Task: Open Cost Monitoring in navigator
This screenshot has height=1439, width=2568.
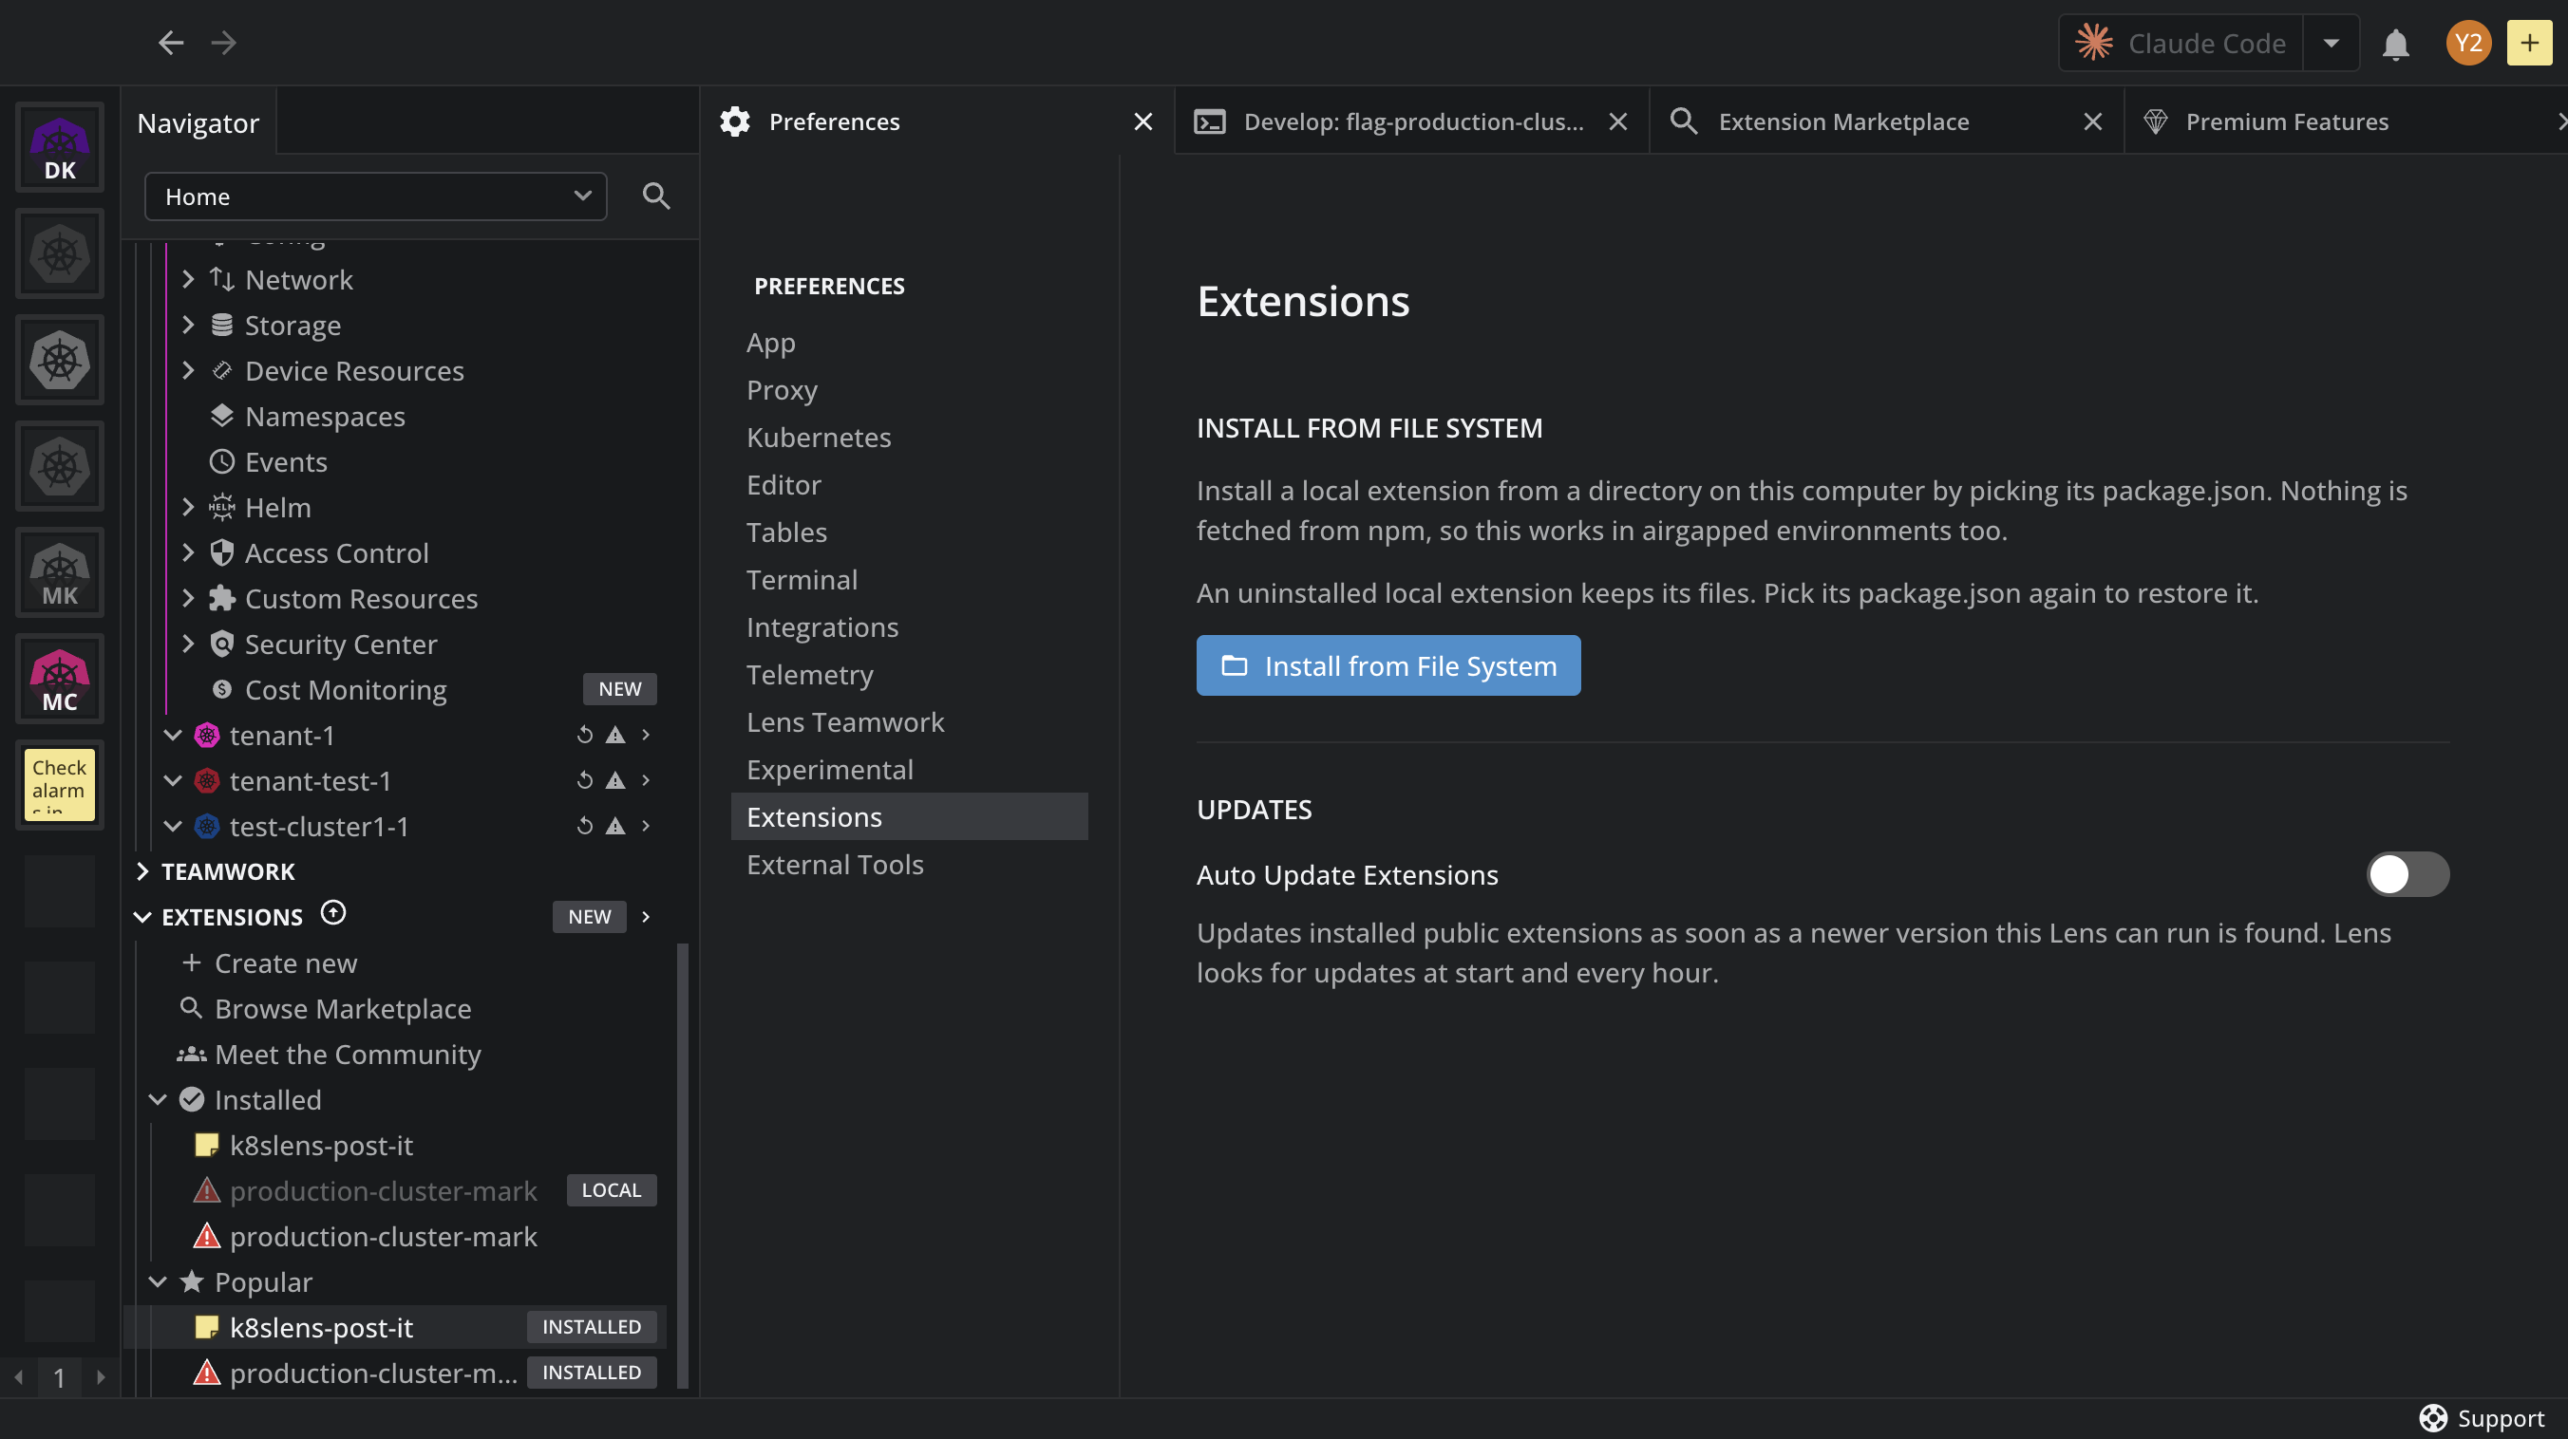Action: coord(345,690)
